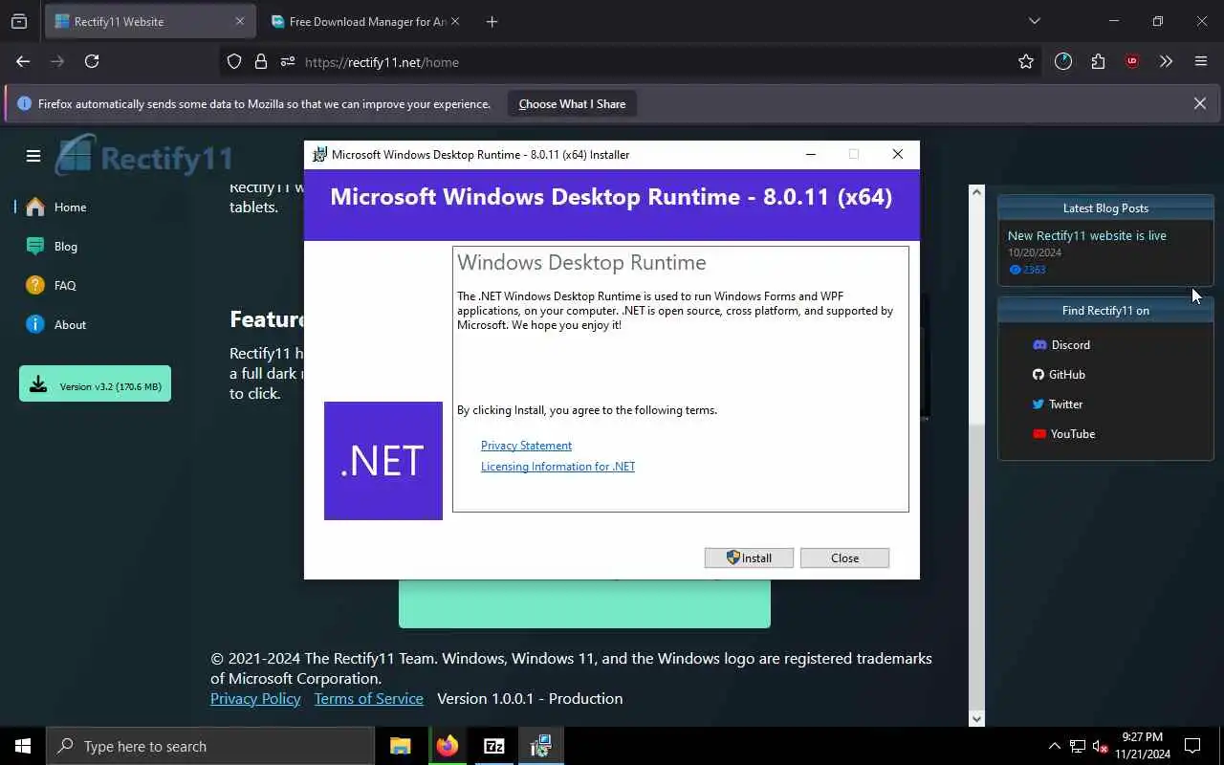Open the uBlock Origin extension icon

coord(1132,61)
